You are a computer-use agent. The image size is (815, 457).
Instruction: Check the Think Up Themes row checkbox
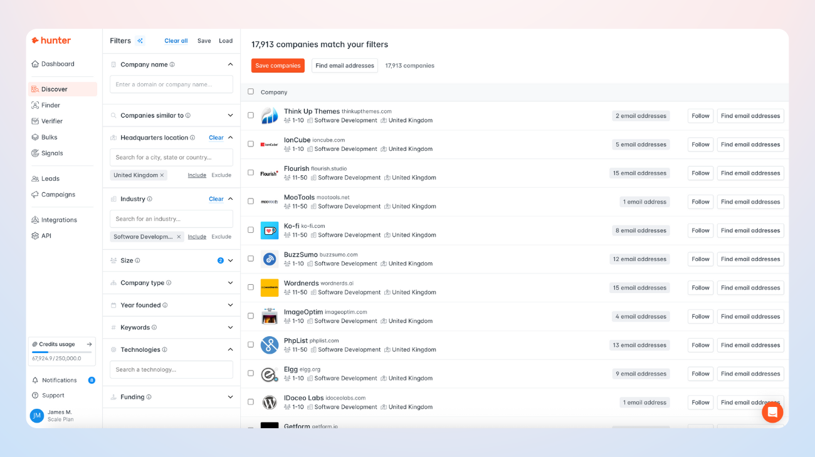[251, 116]
